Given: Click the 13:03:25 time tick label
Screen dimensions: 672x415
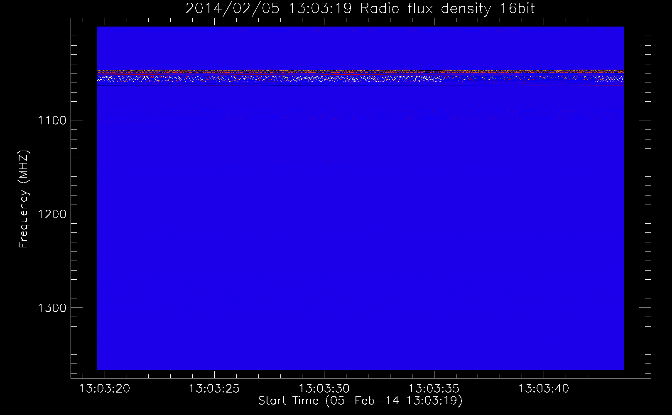Looking at the screenshot, I should click(x=214, y=389).
